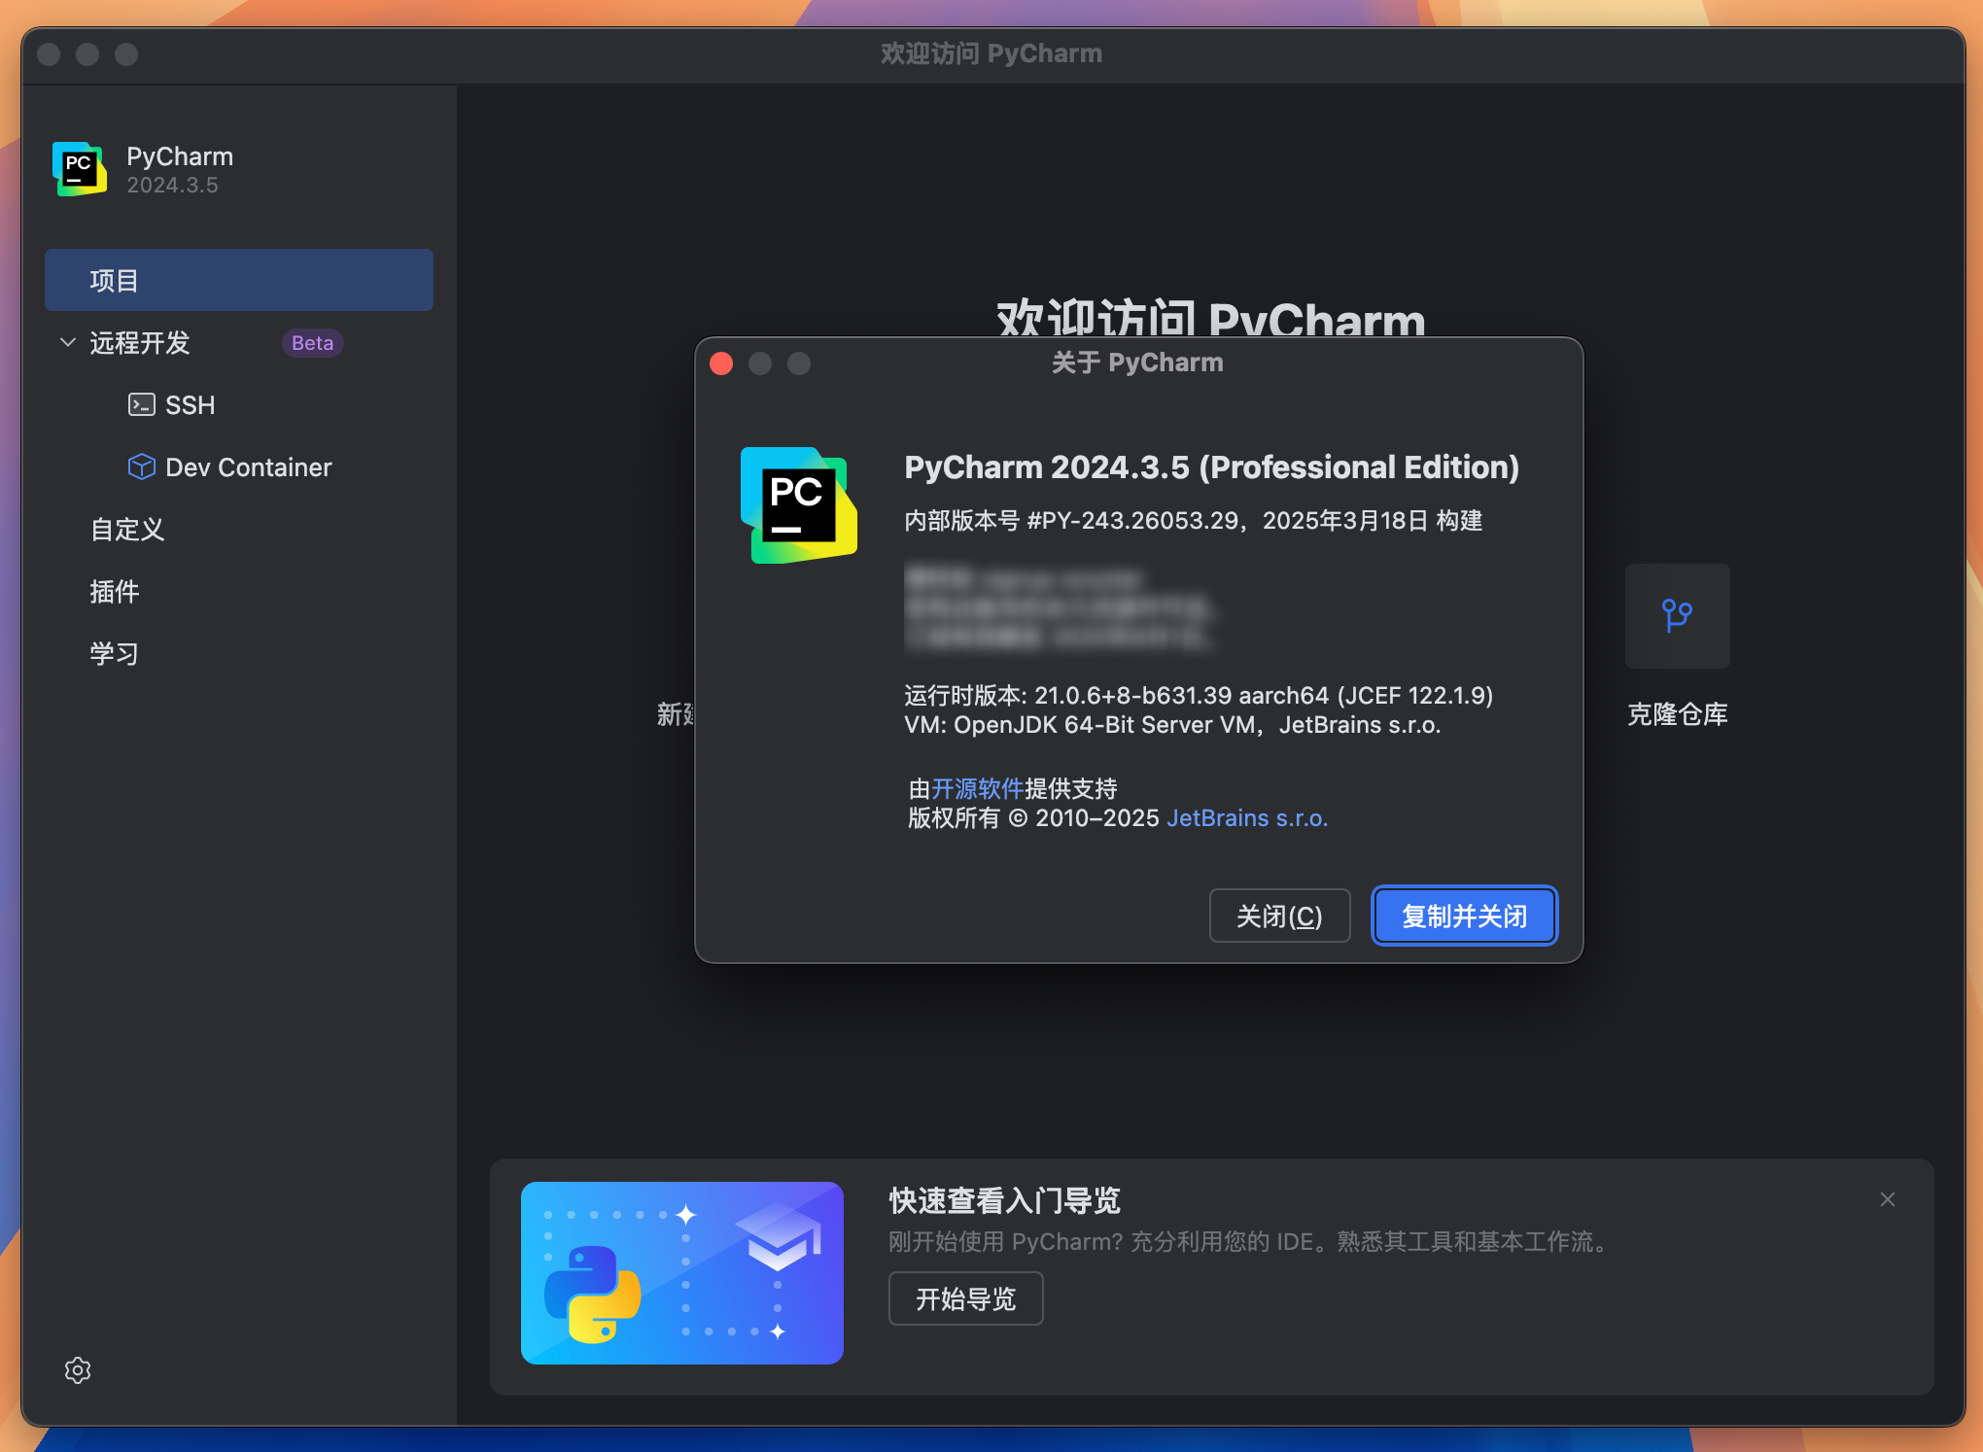Click the VM: OpenJDK 64-Bit Server VM line
Viewport: 1983px width, 1452px height.
click(1172, 725)
